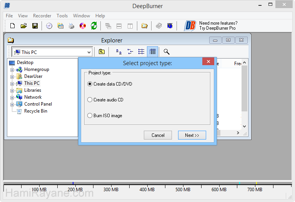The width and height of the screenshot is (295, 202).
Task: Click the tile horizontally icon
Action: tap(119, 26)
